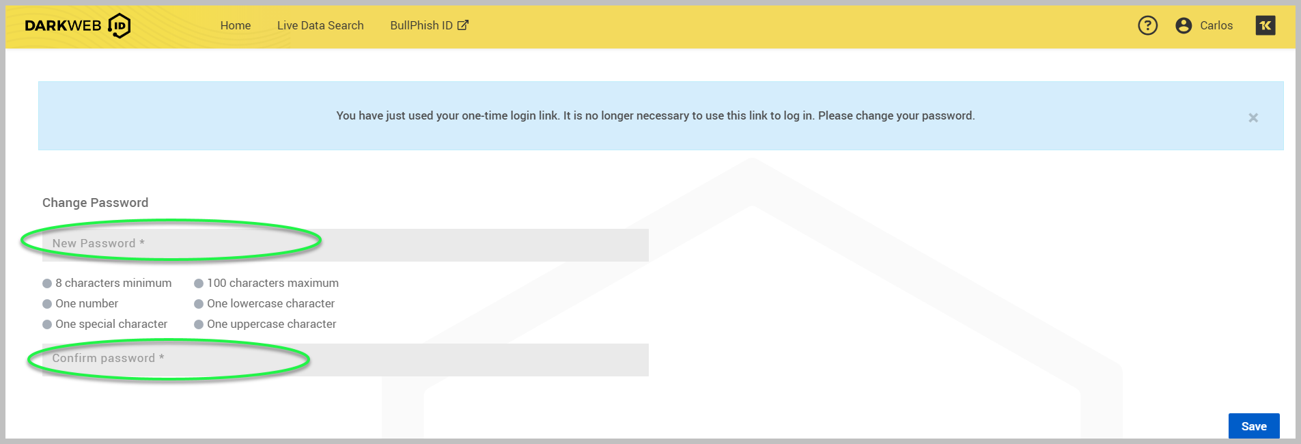Click the 8 characters minimum indicator dot
The height and width of the screenshot is (444, 1301).
(x=47, y=283)
